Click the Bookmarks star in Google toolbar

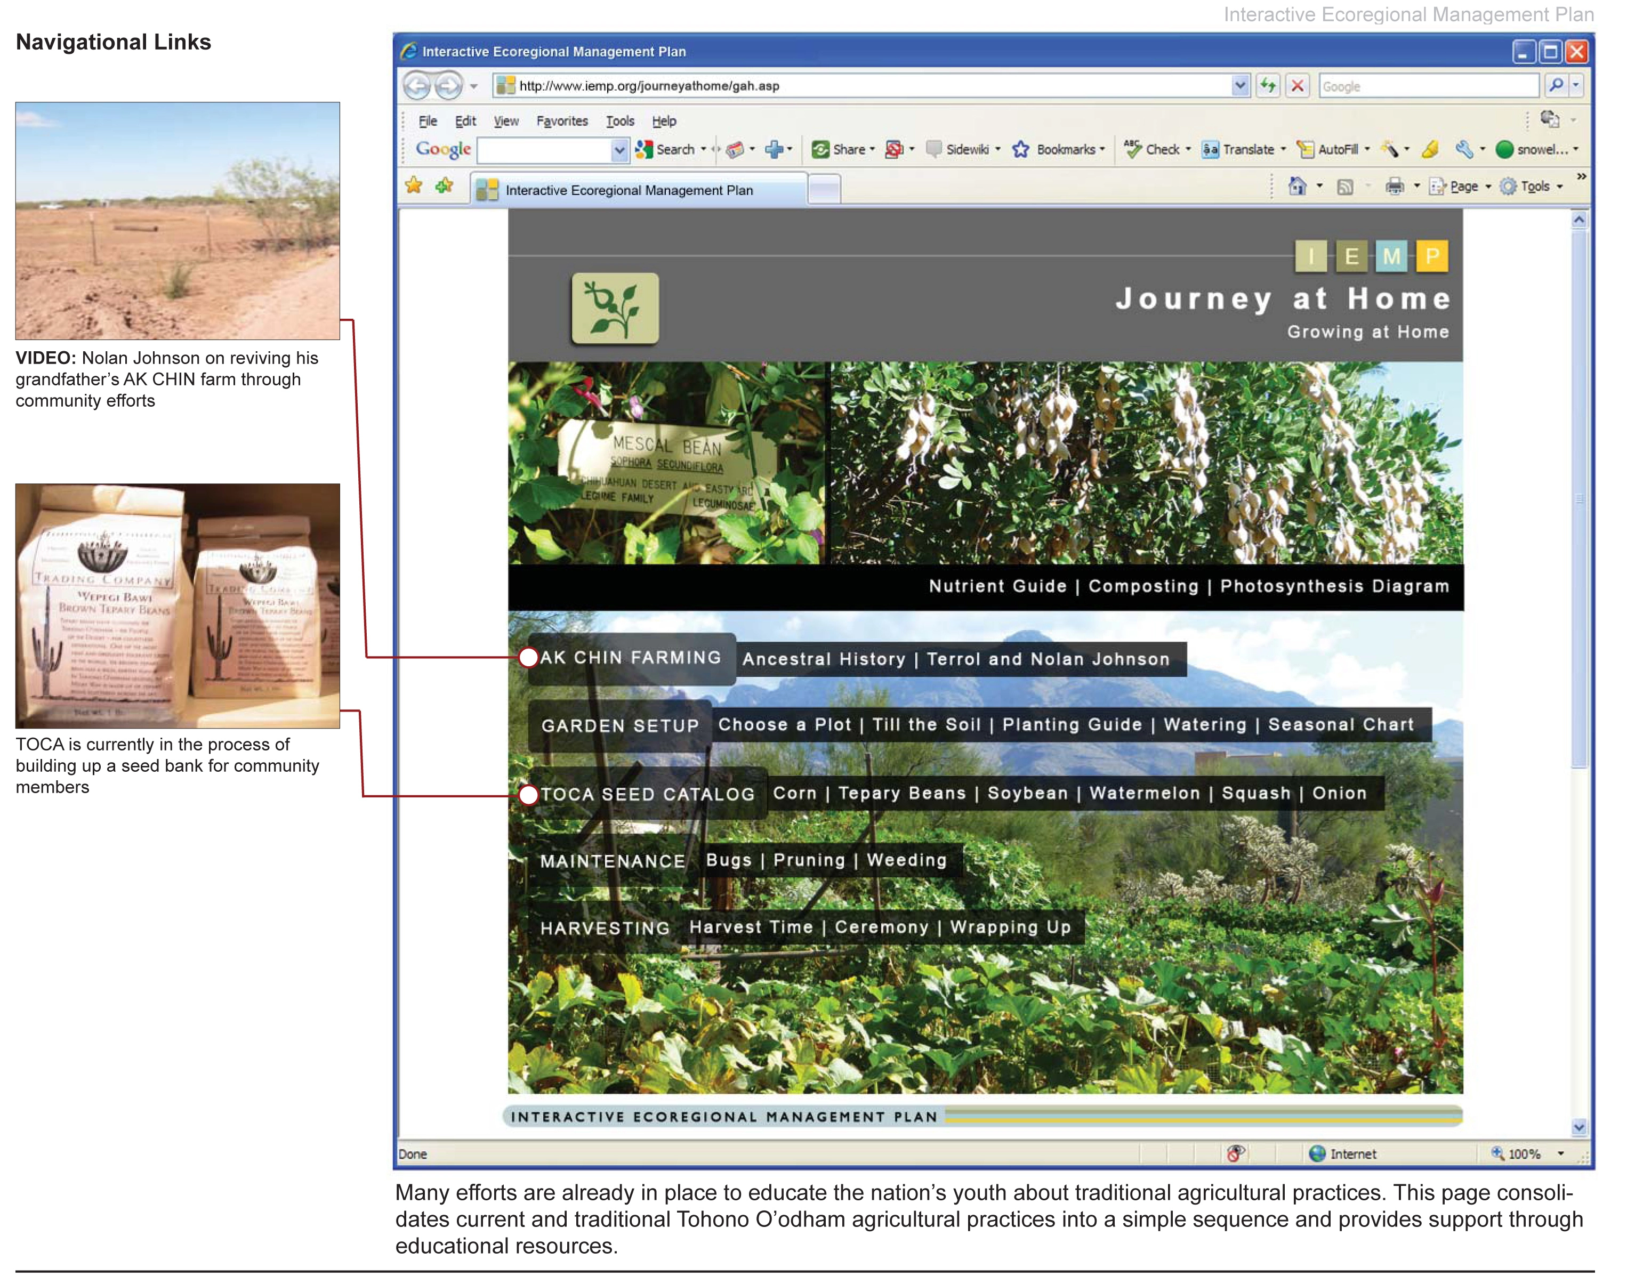point(1021,150)
